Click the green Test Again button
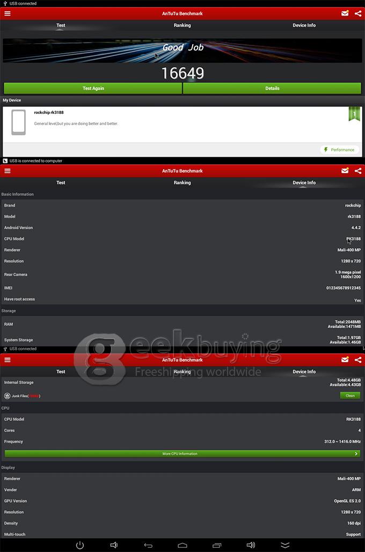 93,89
